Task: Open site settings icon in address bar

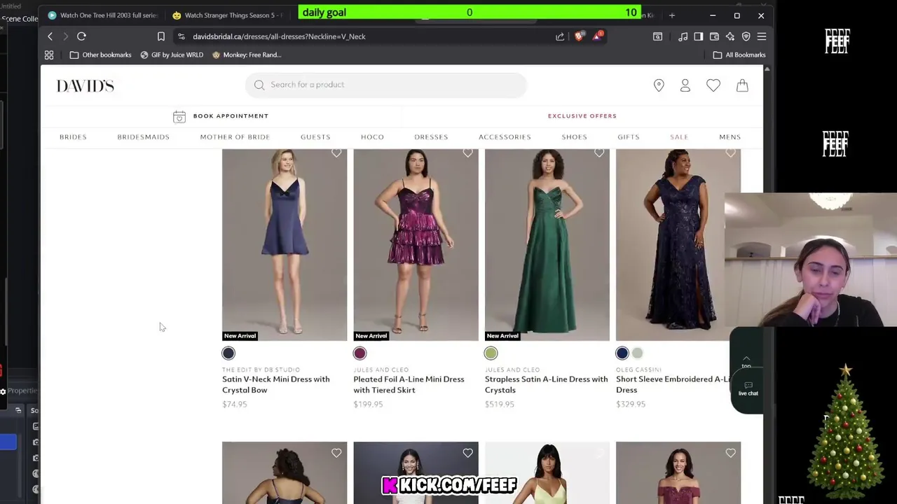Action: click(x=182, y=36)
